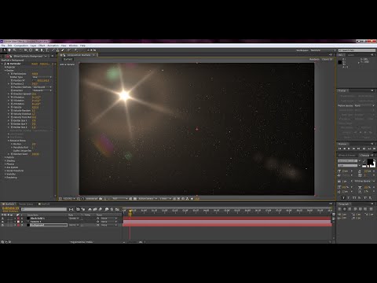The width and height of the screenshot is (377, 283).
Task: Click the Preview panel play button
Action: 349,149
